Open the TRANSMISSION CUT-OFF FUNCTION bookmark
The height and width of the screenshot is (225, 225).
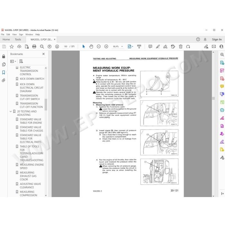pos(31,105)
